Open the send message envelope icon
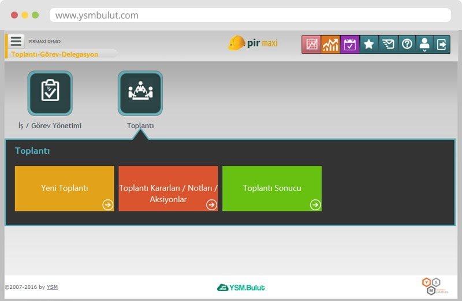This screenshot has height=301, width=462. pyautogui.click(x=388, y=44)
